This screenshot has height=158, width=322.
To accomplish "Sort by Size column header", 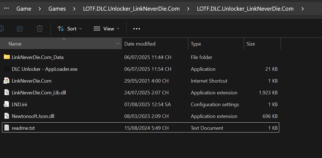I will (x=262, y=44).
